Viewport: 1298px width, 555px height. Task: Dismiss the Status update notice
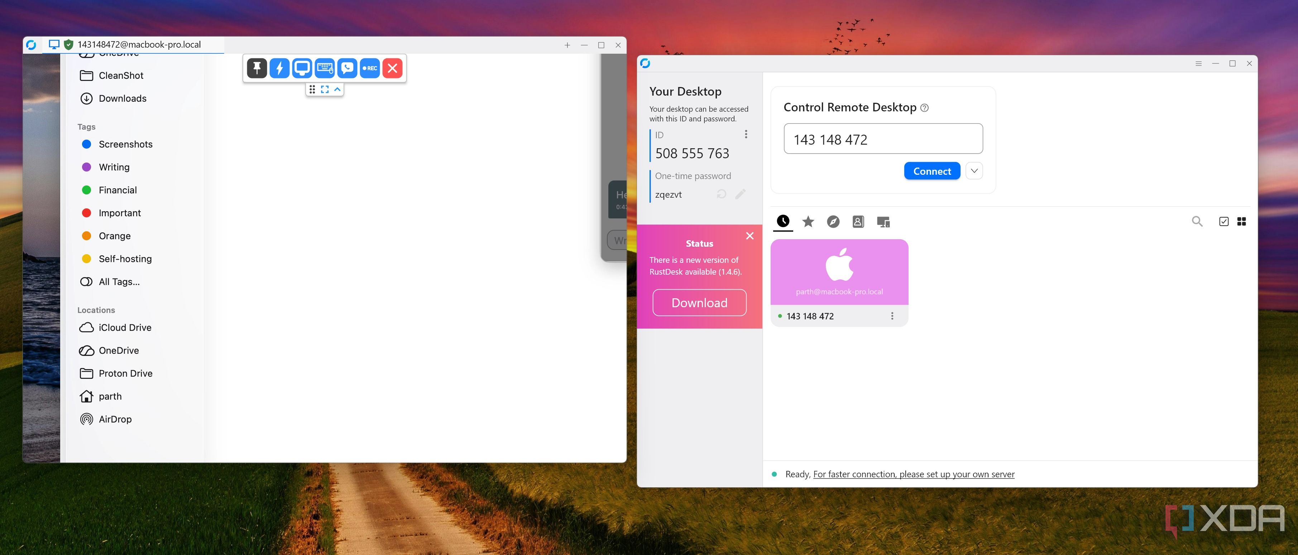749,236
